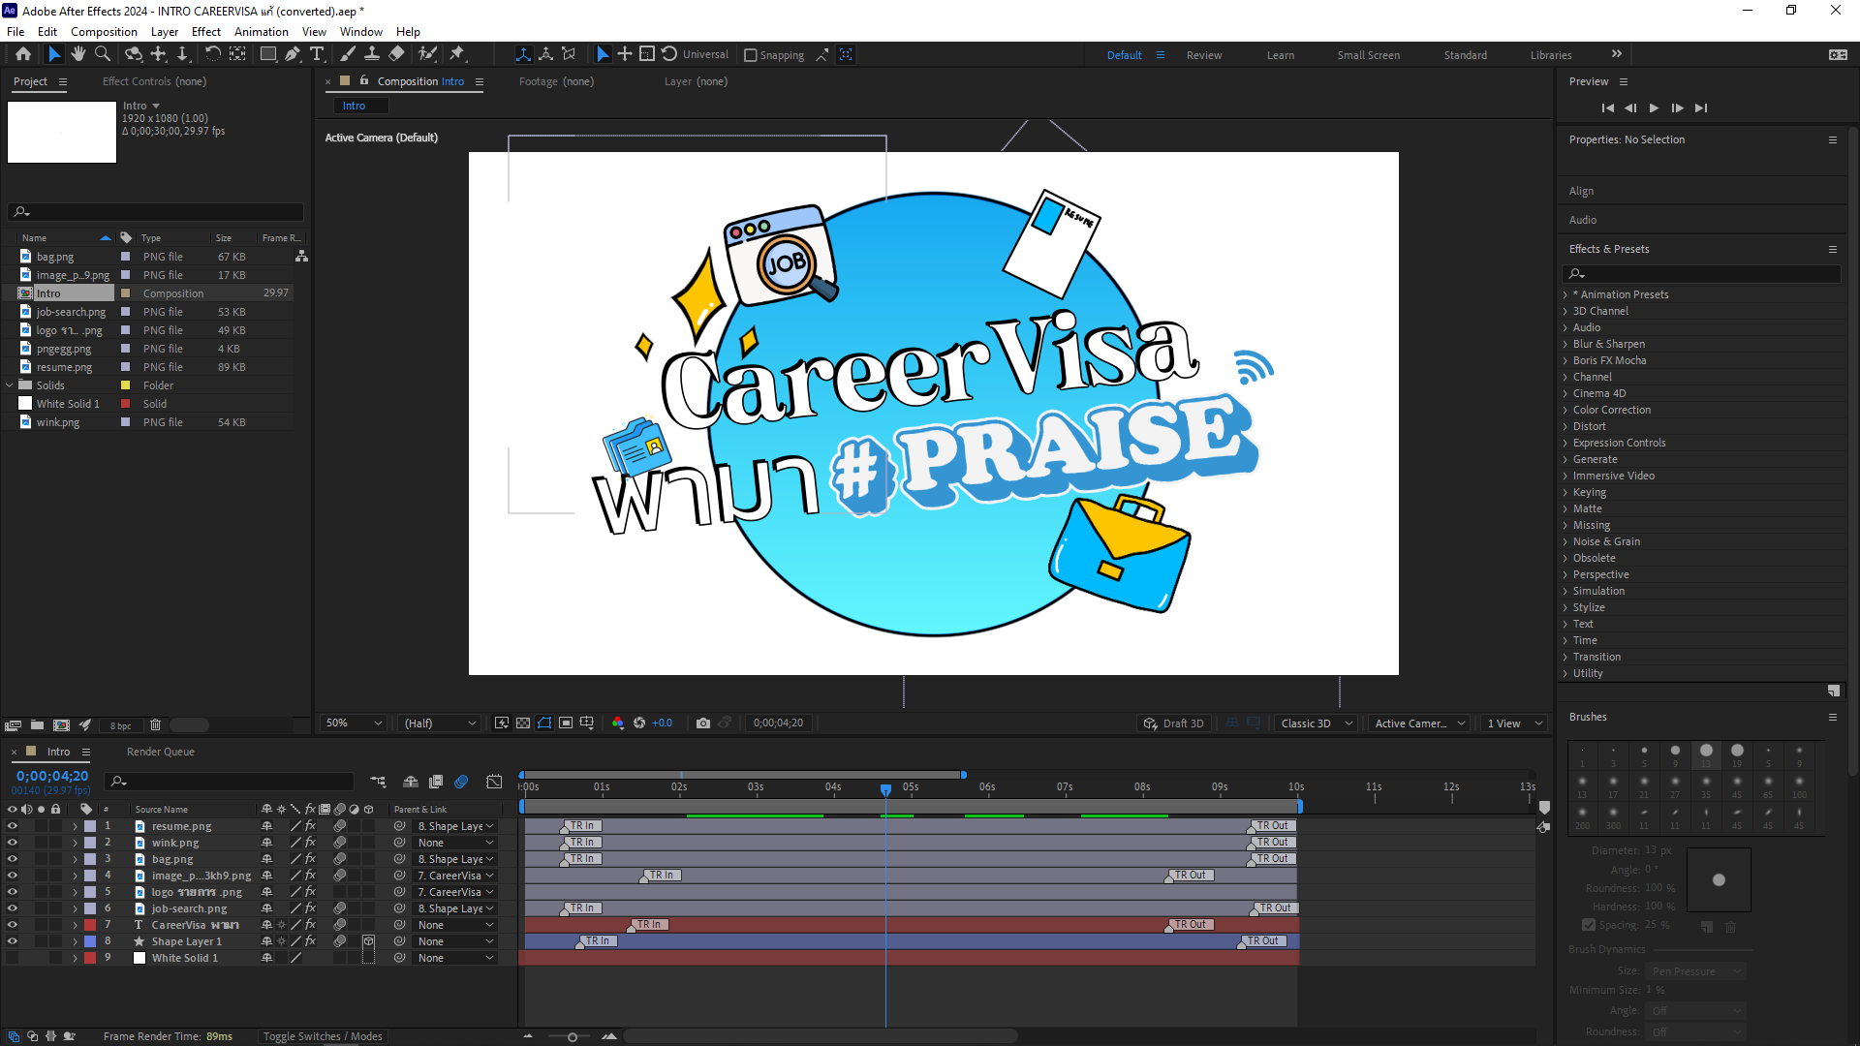The height and width of the screenshot is (1046, 1860).
Task: Delete selected project item with trash icon
Action: (155, 724)
